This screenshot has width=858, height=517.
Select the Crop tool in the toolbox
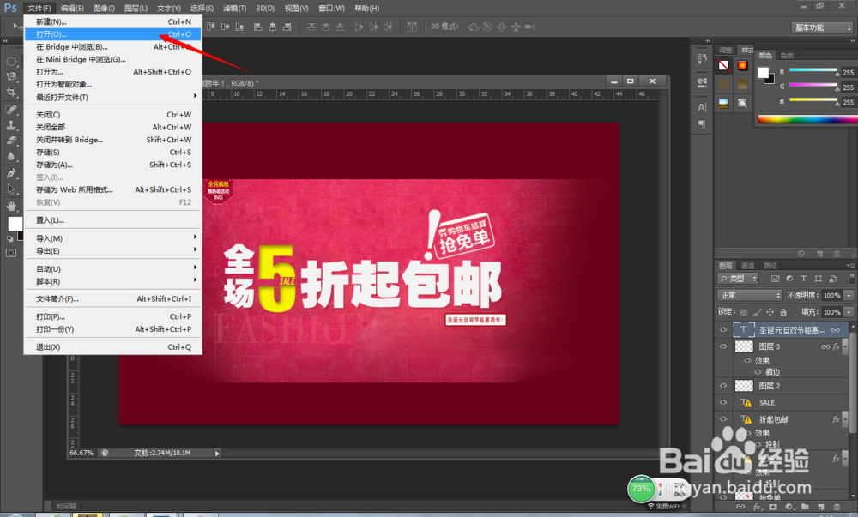click(11, 93)
